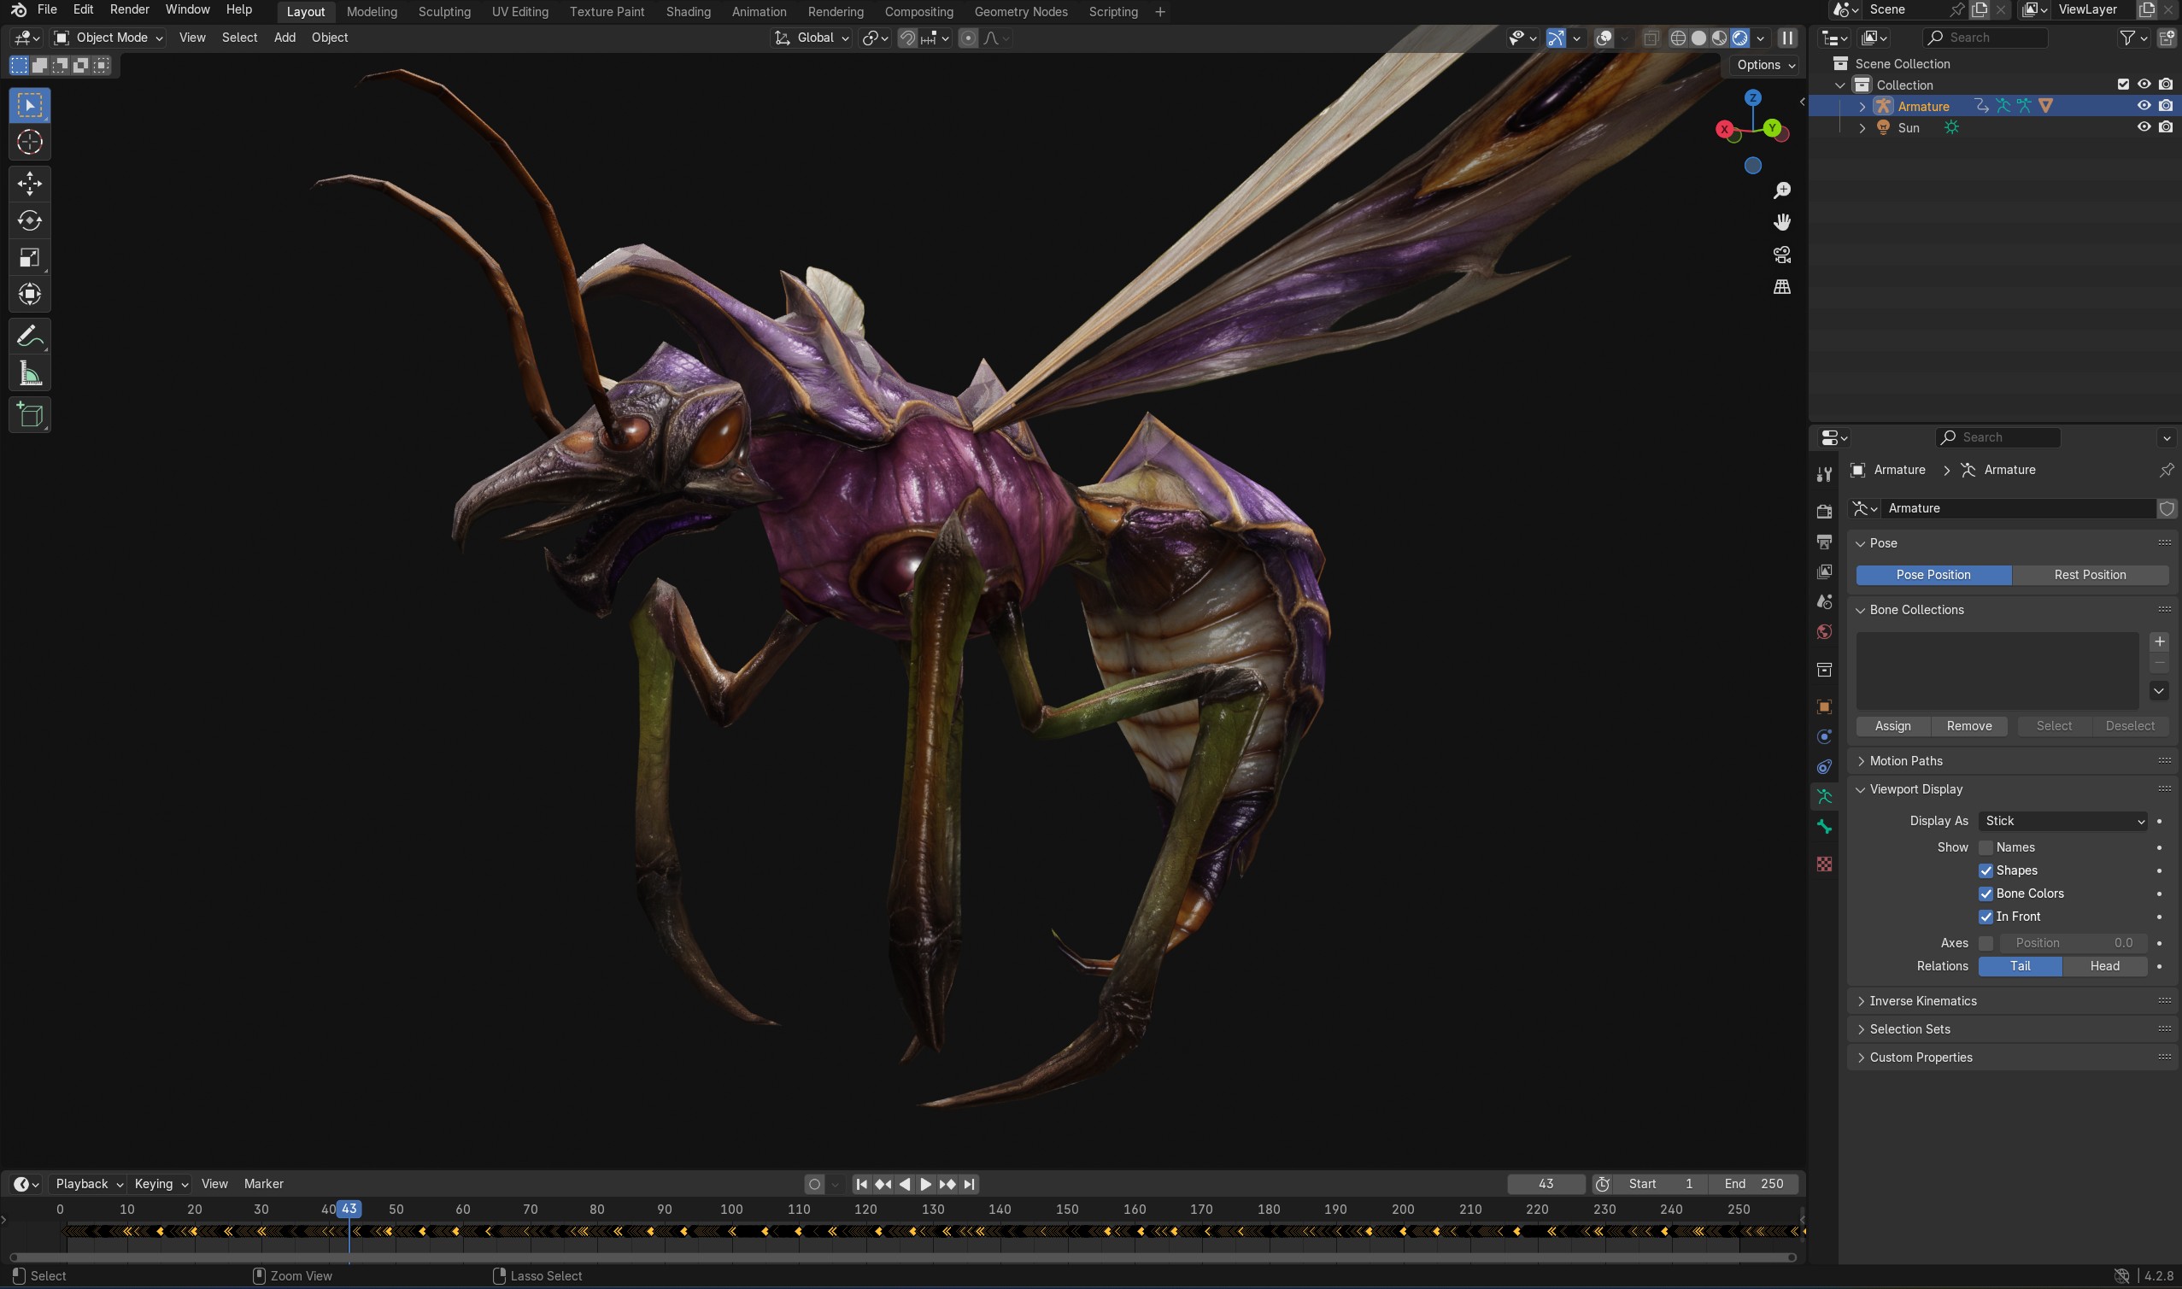The image size is (2182, 1289).
Task: Open the Render menu
Action: 128,9
